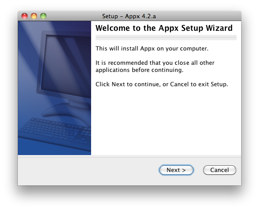Click the 'It is recommended' paragraph
Image resolution: width=259 pixels, height=210 pixels.
[x=155, y=66]
